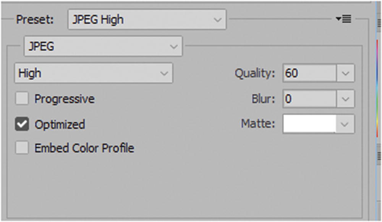Click the Blur value field showing 0
382x222 pixels.
click(309, 99)
